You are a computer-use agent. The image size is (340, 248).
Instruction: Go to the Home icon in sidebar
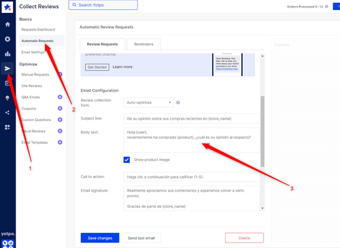coord(7,24)
